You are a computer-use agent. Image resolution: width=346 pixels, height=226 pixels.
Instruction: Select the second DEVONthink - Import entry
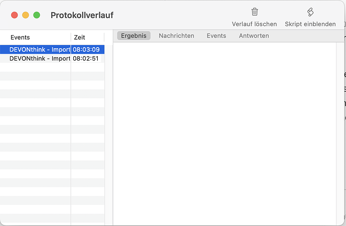(x=39, y=59)
